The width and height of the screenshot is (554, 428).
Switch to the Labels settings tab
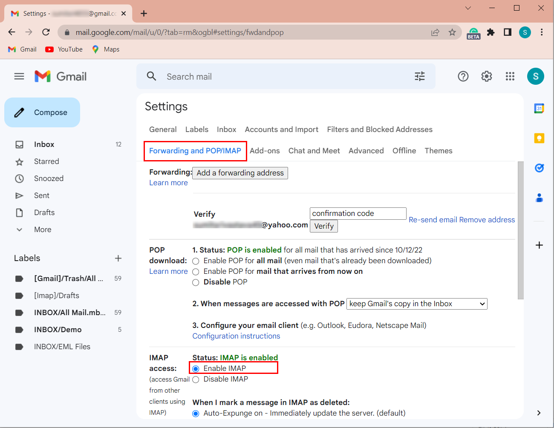click(x=197, y=129)
